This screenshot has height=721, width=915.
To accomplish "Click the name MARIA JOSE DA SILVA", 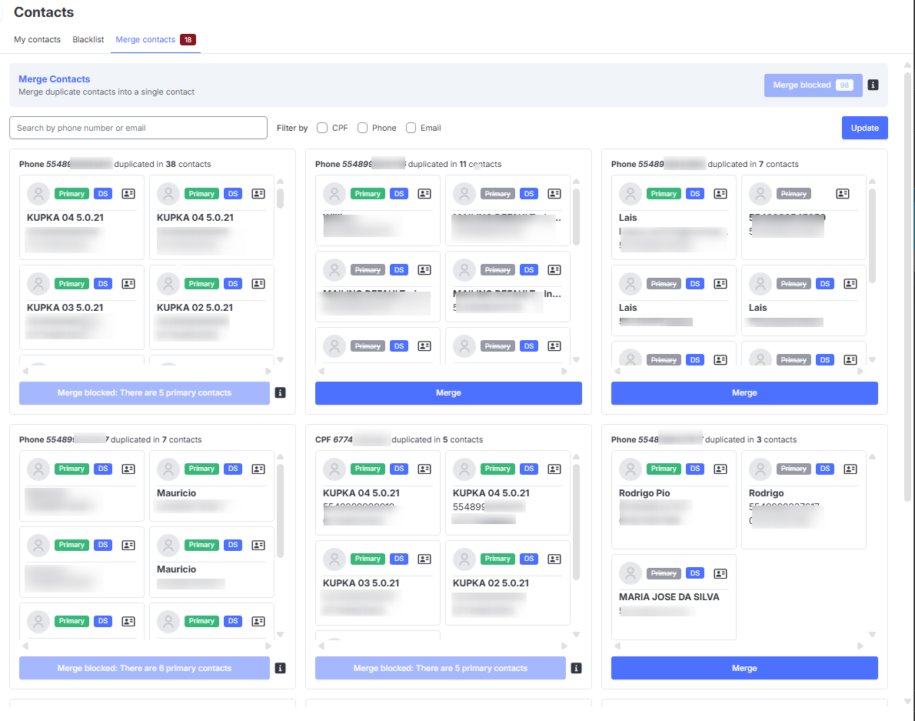I will click(669, 596).
